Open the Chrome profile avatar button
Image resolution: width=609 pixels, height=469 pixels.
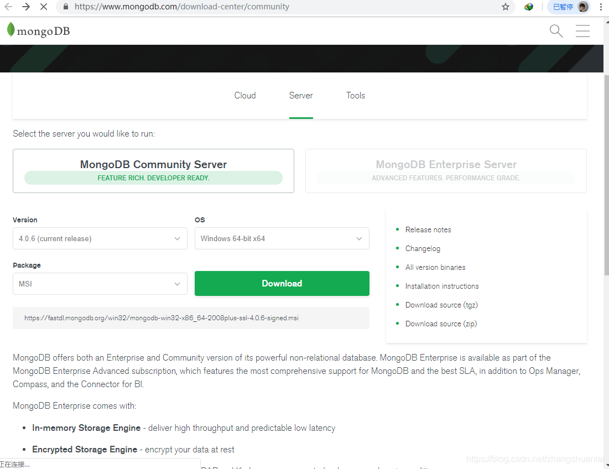tap(582, 7)
